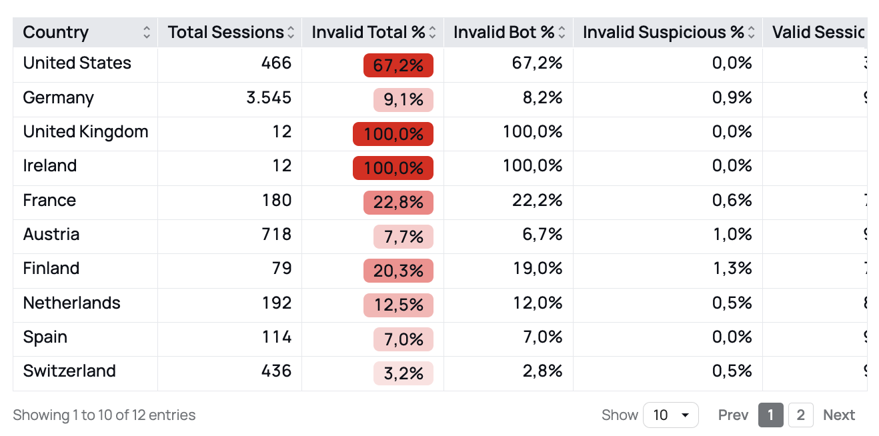This screenshot has width=879, height=436.
Task: Select the Netherlands row country cell
Action: pos(72,303)
